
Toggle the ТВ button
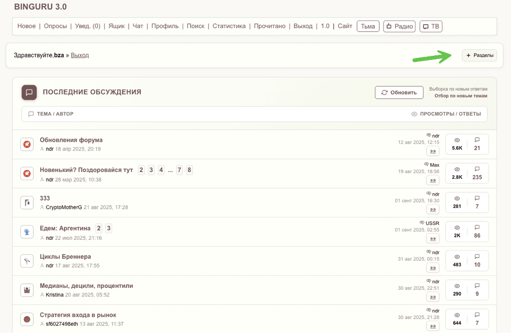431,26
